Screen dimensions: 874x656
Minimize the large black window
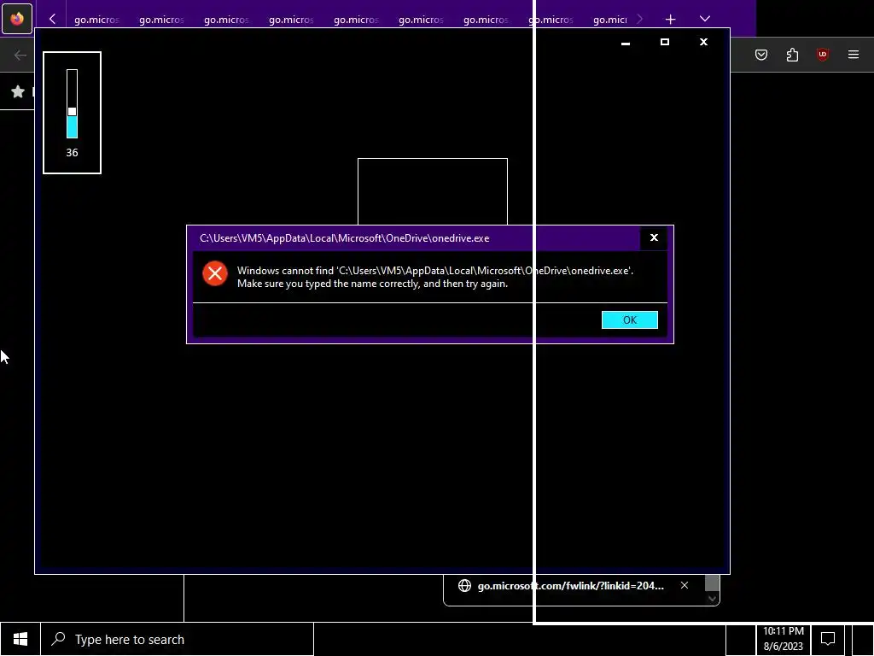coord(626,43)
